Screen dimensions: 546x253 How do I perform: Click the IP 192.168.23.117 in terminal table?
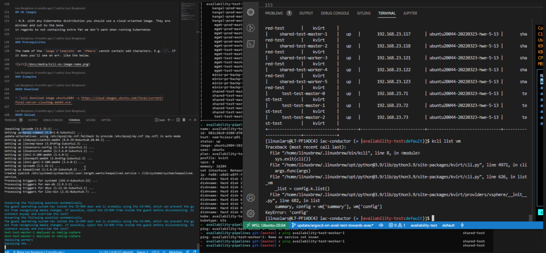click(393, 34)
